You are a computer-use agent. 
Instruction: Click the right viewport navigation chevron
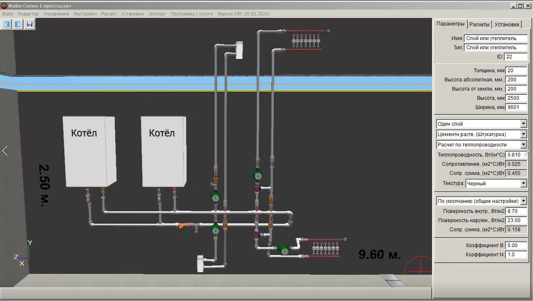[x=528, y=151]
